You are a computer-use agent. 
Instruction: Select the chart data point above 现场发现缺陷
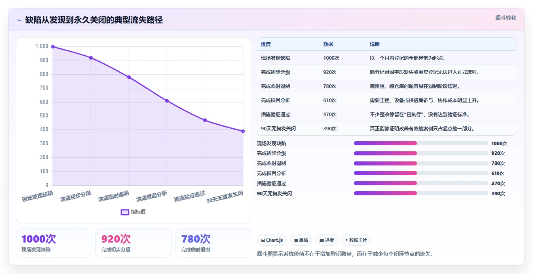coord(53,47)
